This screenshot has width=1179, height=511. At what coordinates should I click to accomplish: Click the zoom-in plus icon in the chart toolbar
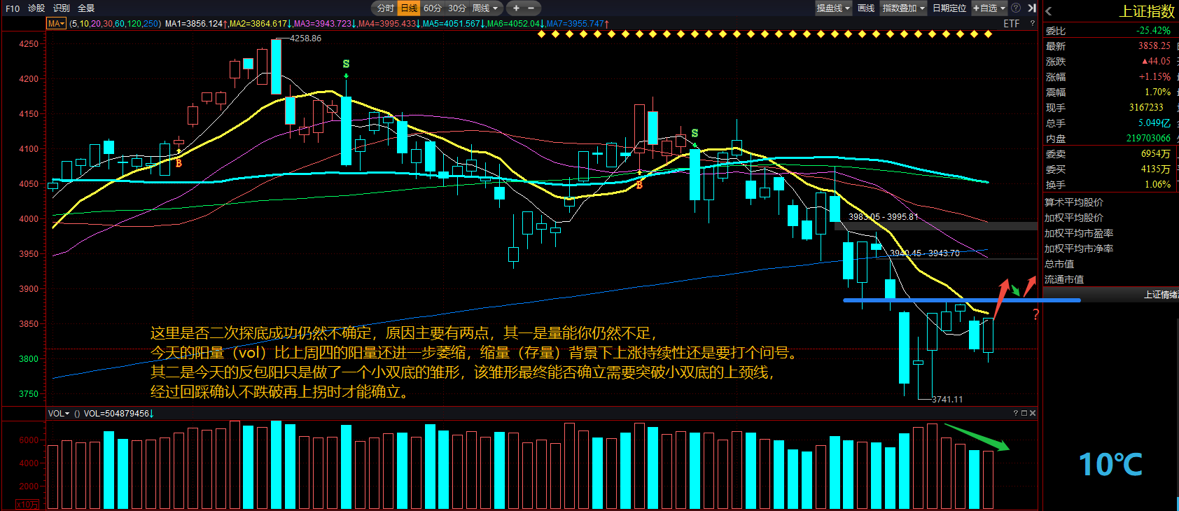coord(516,8)
